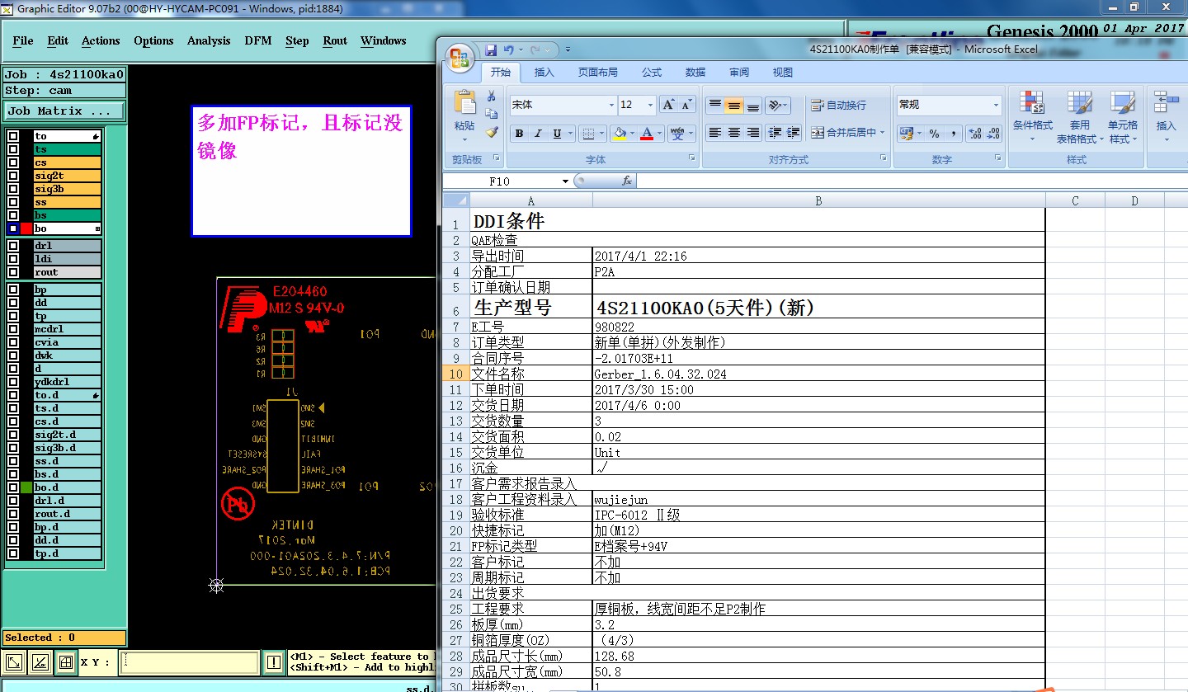
Task: Click the comma style icon in number group
Action: tap(953, 134)
